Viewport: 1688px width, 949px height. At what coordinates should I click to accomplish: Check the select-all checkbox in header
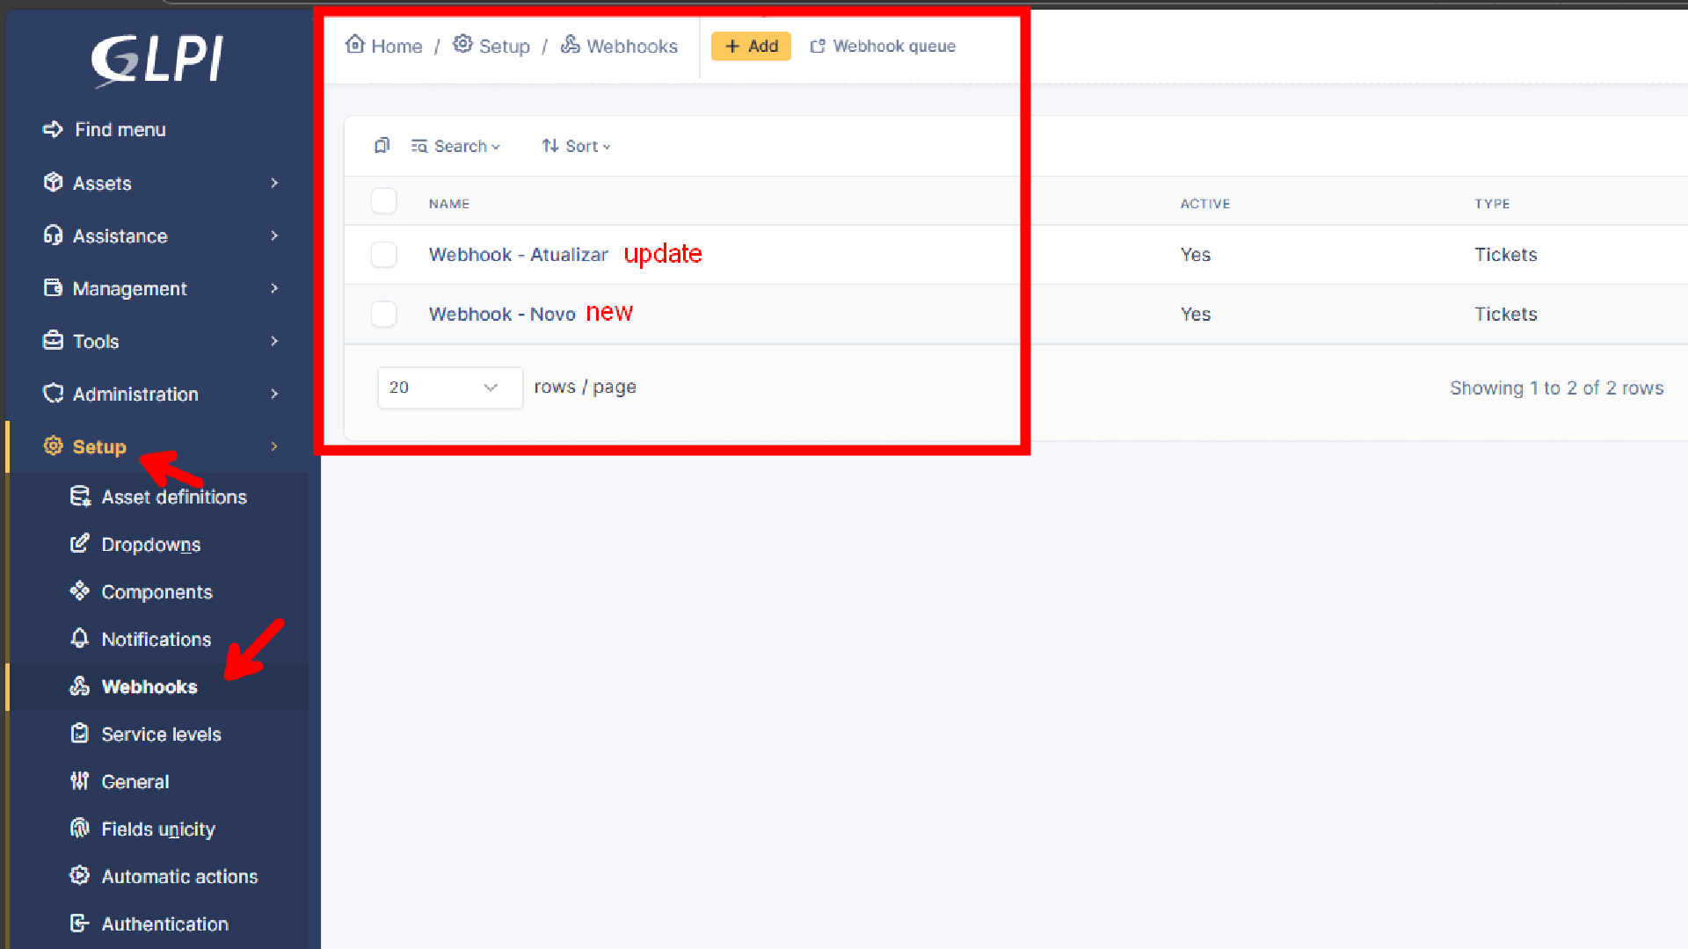click(x=384, y=201)
